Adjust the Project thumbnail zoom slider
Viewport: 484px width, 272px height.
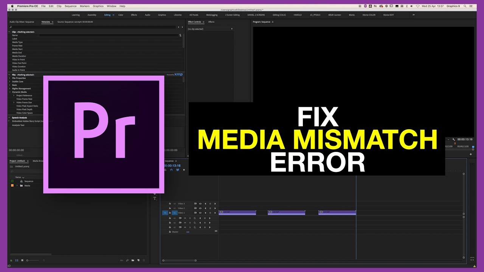coord(33,260)
